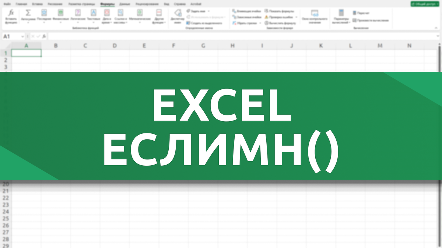Select row header 25
Image resolution: width=442 pixels, height=248 pixels.
[6, 218]
